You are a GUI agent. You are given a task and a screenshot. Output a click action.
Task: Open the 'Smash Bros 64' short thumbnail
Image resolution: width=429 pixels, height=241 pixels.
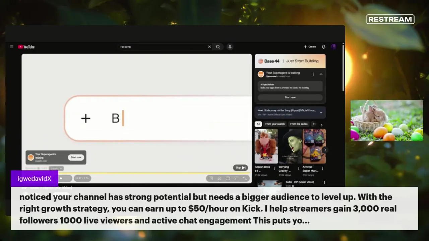pyautogui.click(x=266, y=146)
